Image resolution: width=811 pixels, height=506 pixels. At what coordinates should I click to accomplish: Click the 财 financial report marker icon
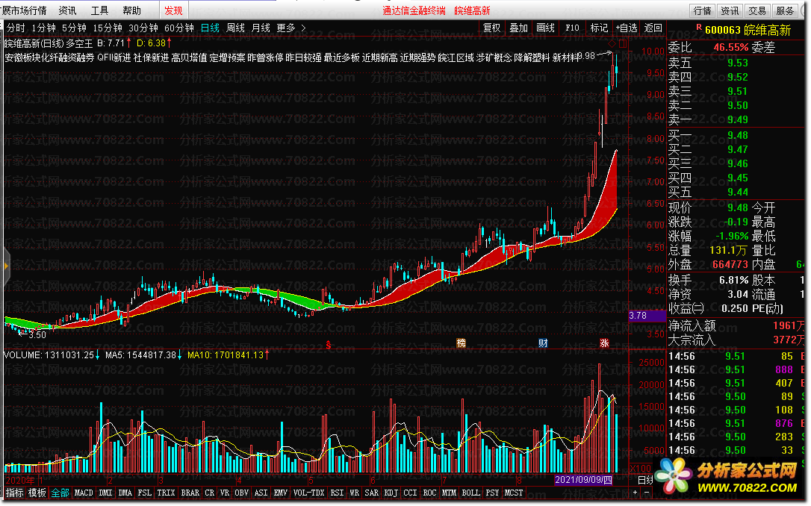click(x=543, y=343)
